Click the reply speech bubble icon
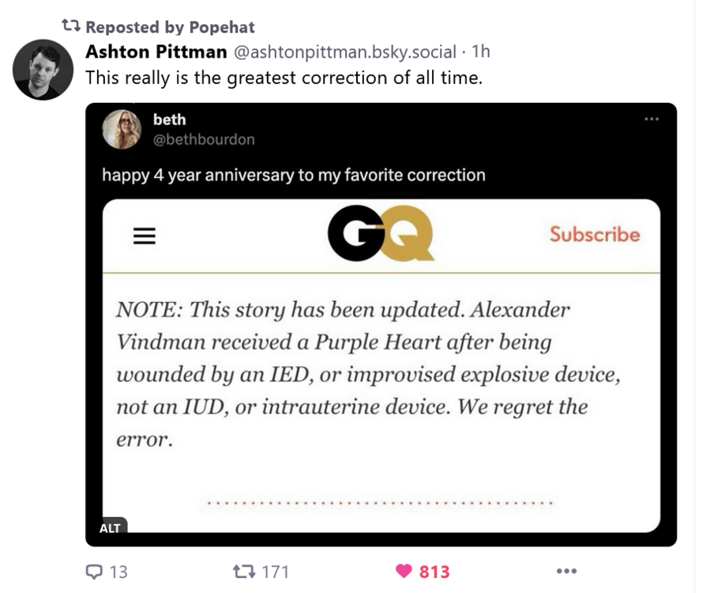Viewport: 710px width, 593px height. (x=94, y=572)
